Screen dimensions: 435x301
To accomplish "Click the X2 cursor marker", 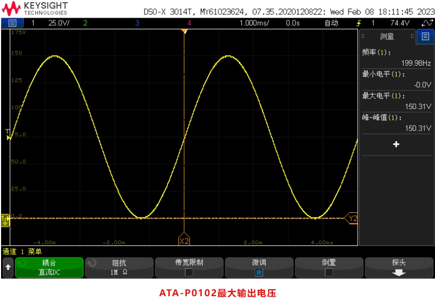I will (x=184, y=240).
